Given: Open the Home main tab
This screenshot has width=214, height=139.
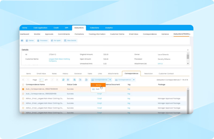Looking at the screenshot, I should coord(25,28).
